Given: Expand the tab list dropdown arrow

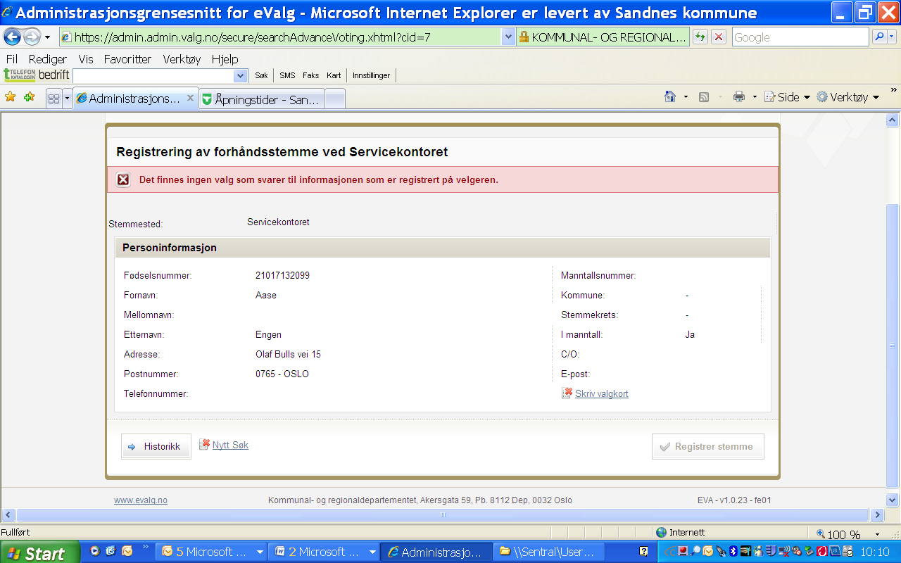Looking at the screenshot, I should pos(67,99).
